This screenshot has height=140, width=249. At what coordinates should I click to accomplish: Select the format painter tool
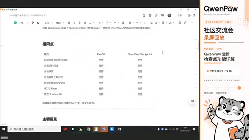pyautogui.click(x=33, y=23)
